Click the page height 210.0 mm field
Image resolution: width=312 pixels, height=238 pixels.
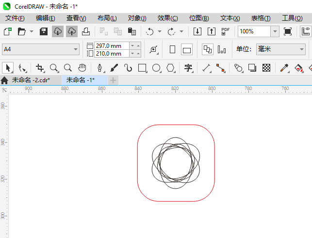[112, 54]
